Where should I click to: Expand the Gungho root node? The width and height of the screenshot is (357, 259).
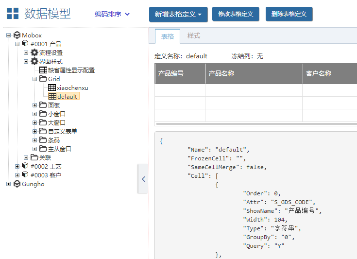pos(9,184)
